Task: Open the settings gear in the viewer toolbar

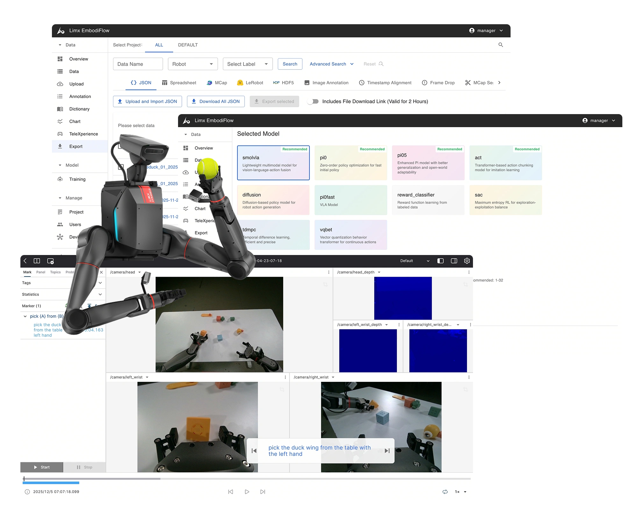Action: tap(467, 261)
